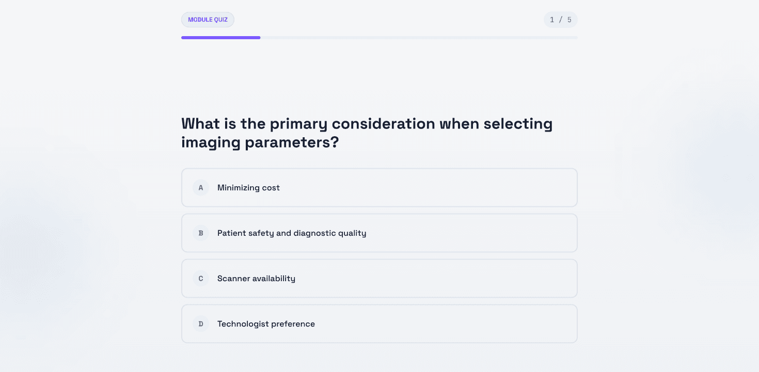Screen dimensions: 759x372
Task: Click the 1 / 5 question counter
Action: [560, 20]
